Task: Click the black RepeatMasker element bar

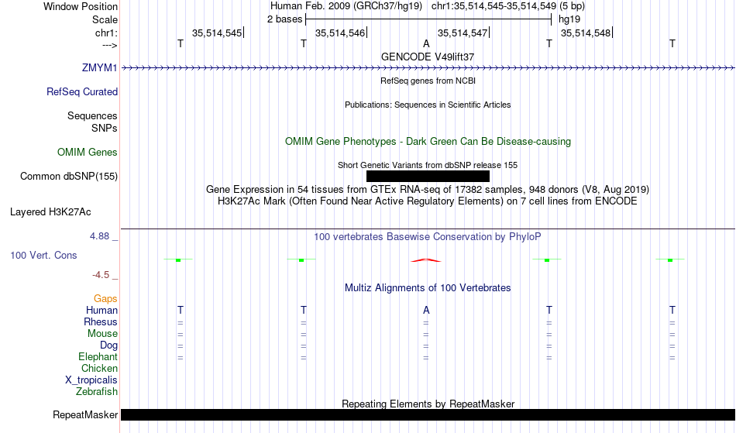Action: pyautogui.click(x=428, y=414)
